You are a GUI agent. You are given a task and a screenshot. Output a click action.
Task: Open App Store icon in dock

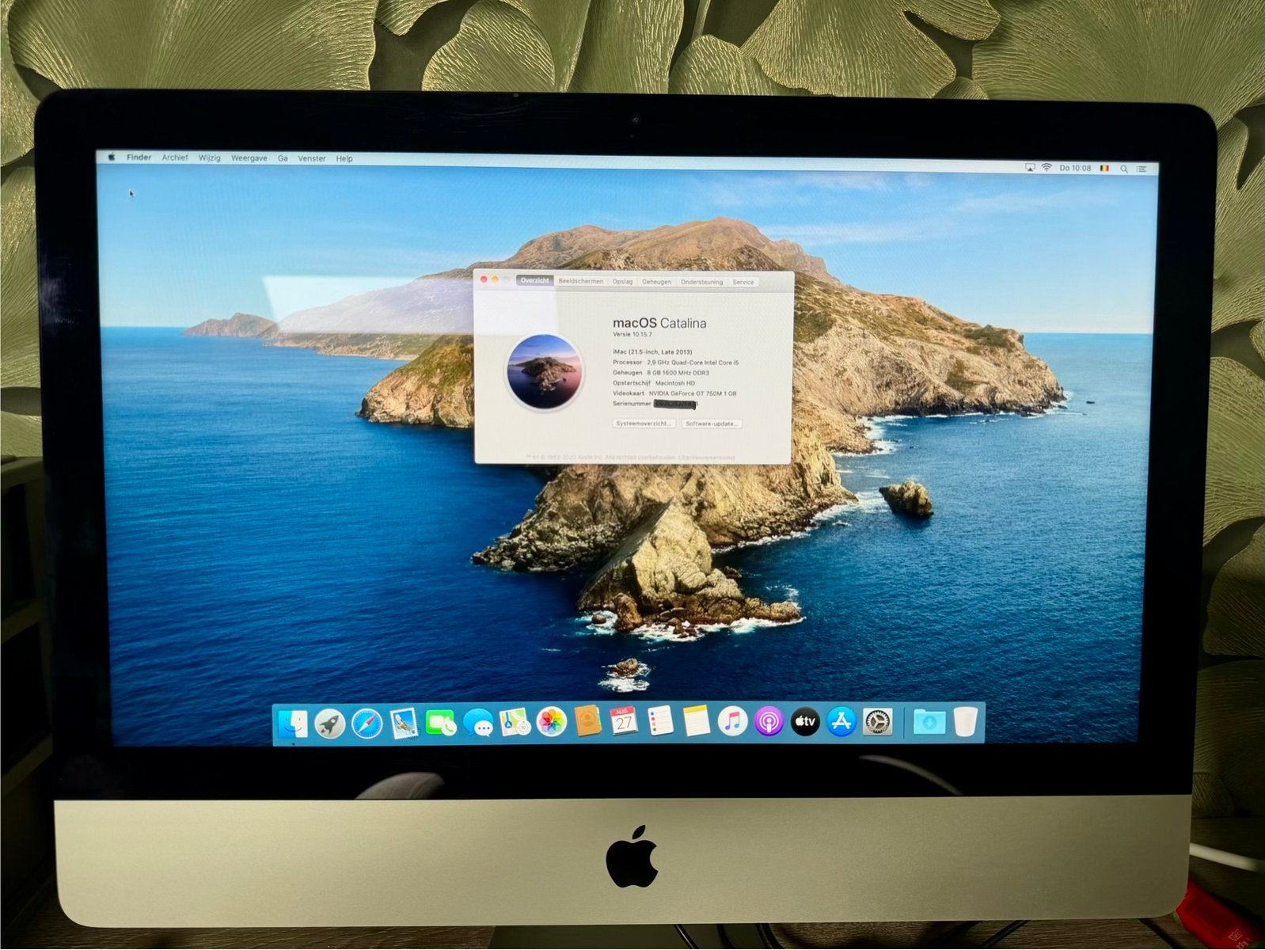[x=841, y=721]
